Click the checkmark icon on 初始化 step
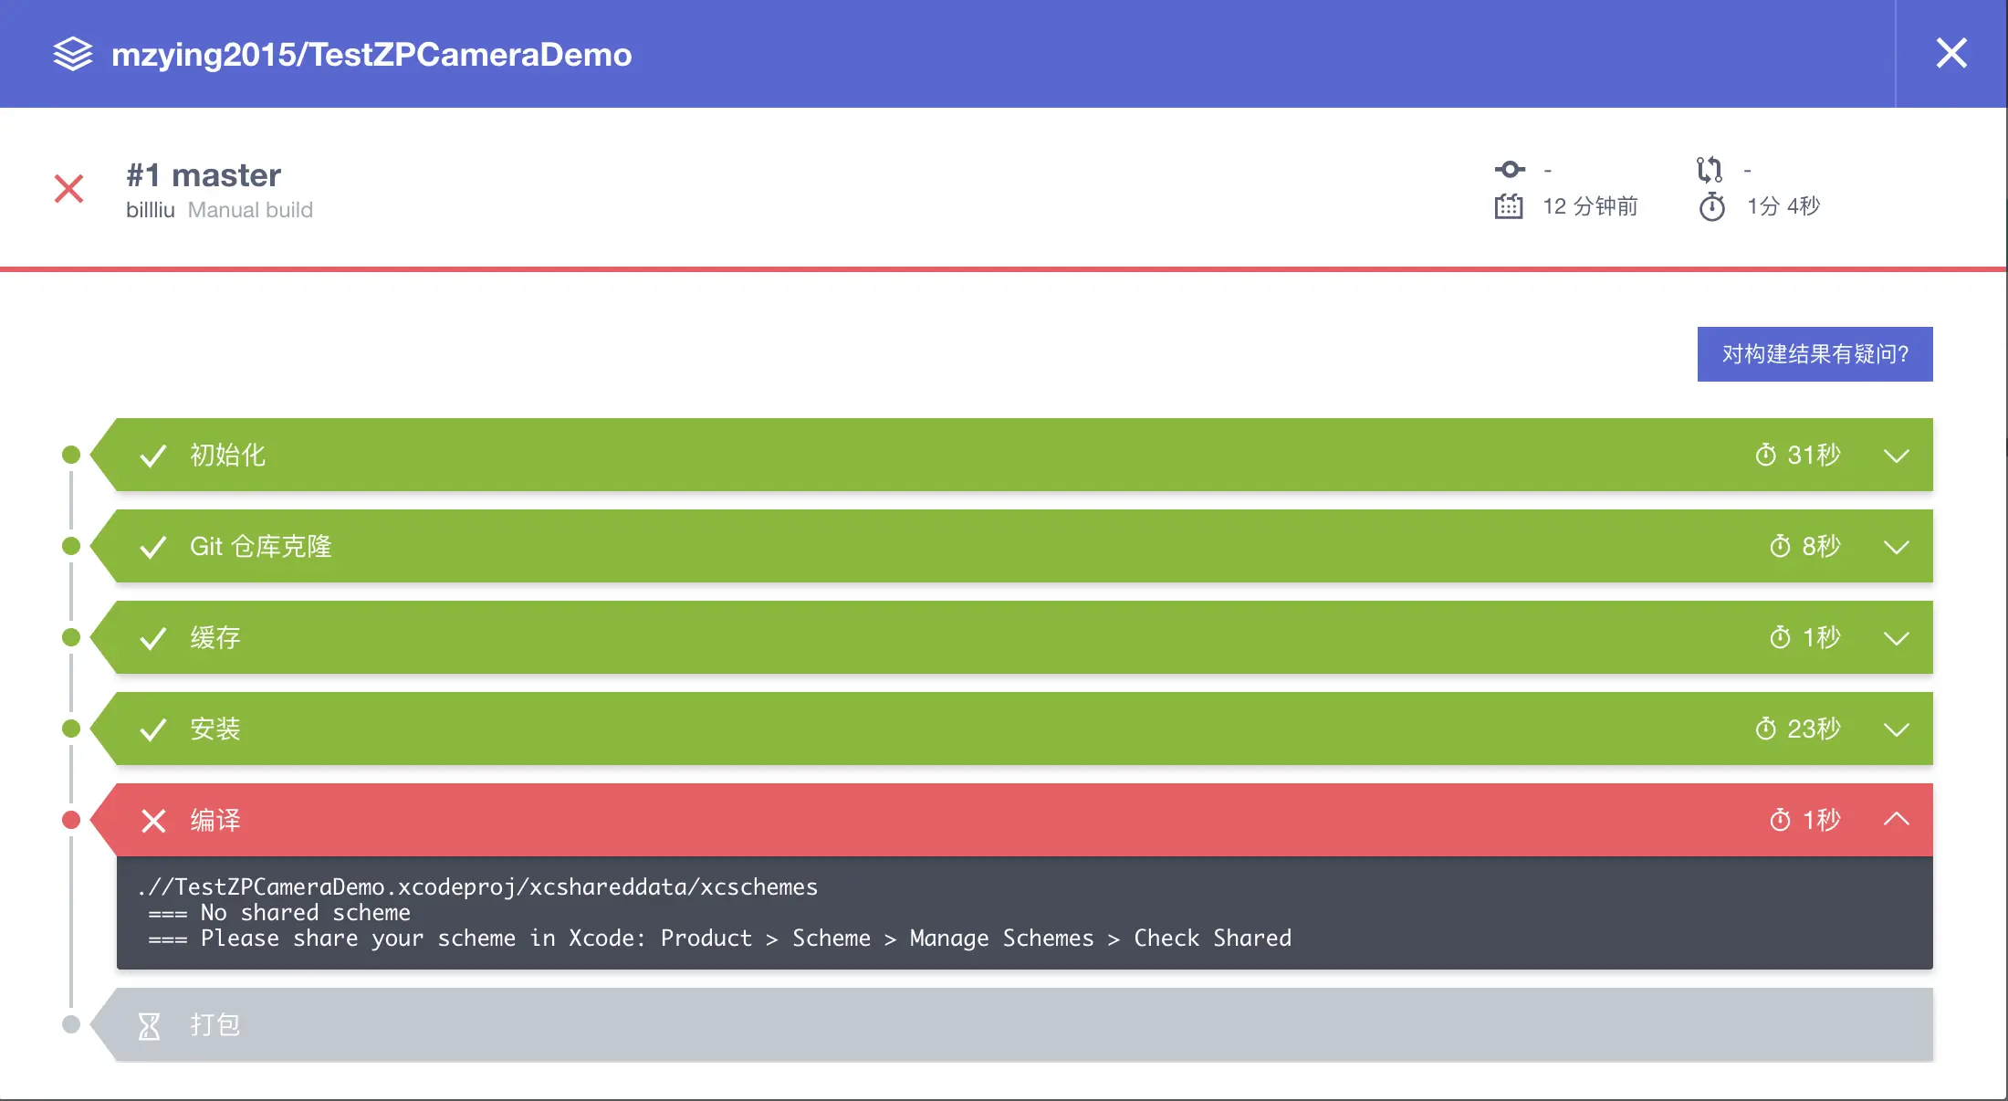Viewport: 2008px width, 1101px height. point(153,456)
